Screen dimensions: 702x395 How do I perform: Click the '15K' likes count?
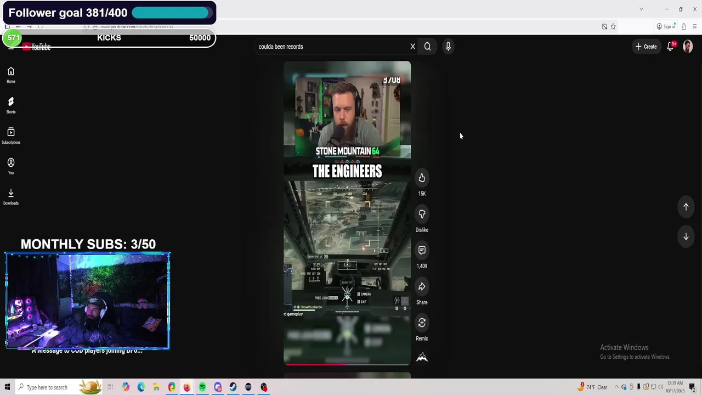(422, 194)
